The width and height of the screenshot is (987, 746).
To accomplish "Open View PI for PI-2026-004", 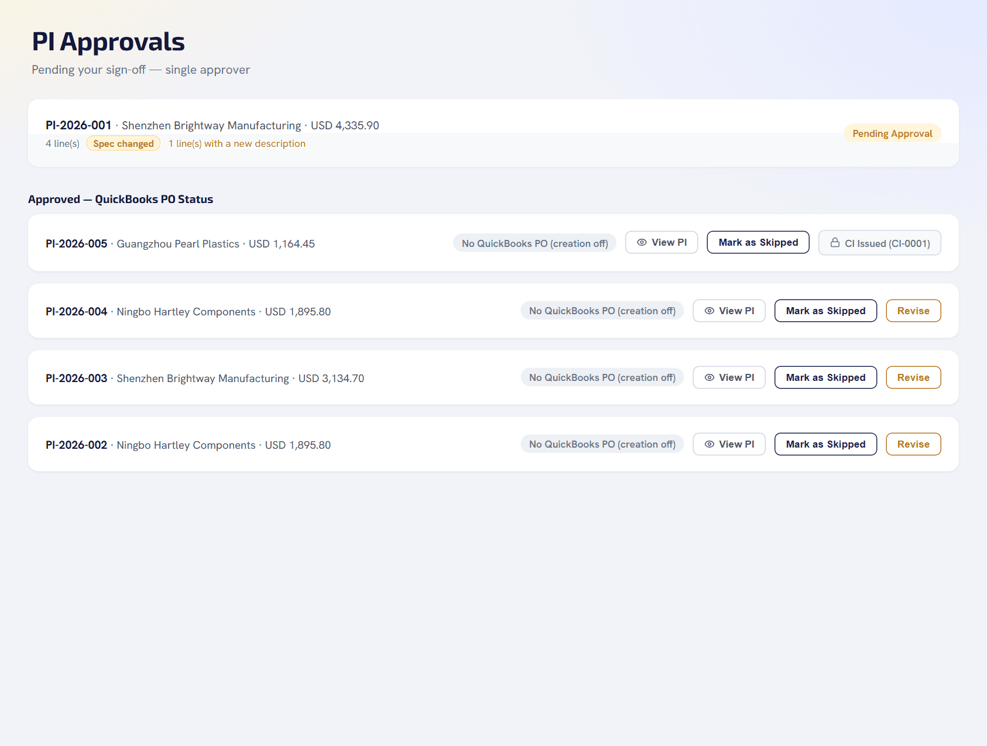I will tap(729, 311).
